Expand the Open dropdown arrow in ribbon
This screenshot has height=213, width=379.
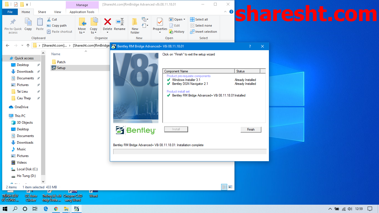(185, 19)
